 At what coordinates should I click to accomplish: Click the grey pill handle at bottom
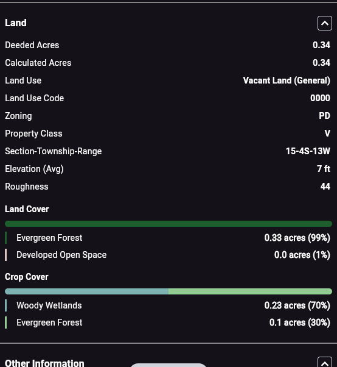point(168,365)
